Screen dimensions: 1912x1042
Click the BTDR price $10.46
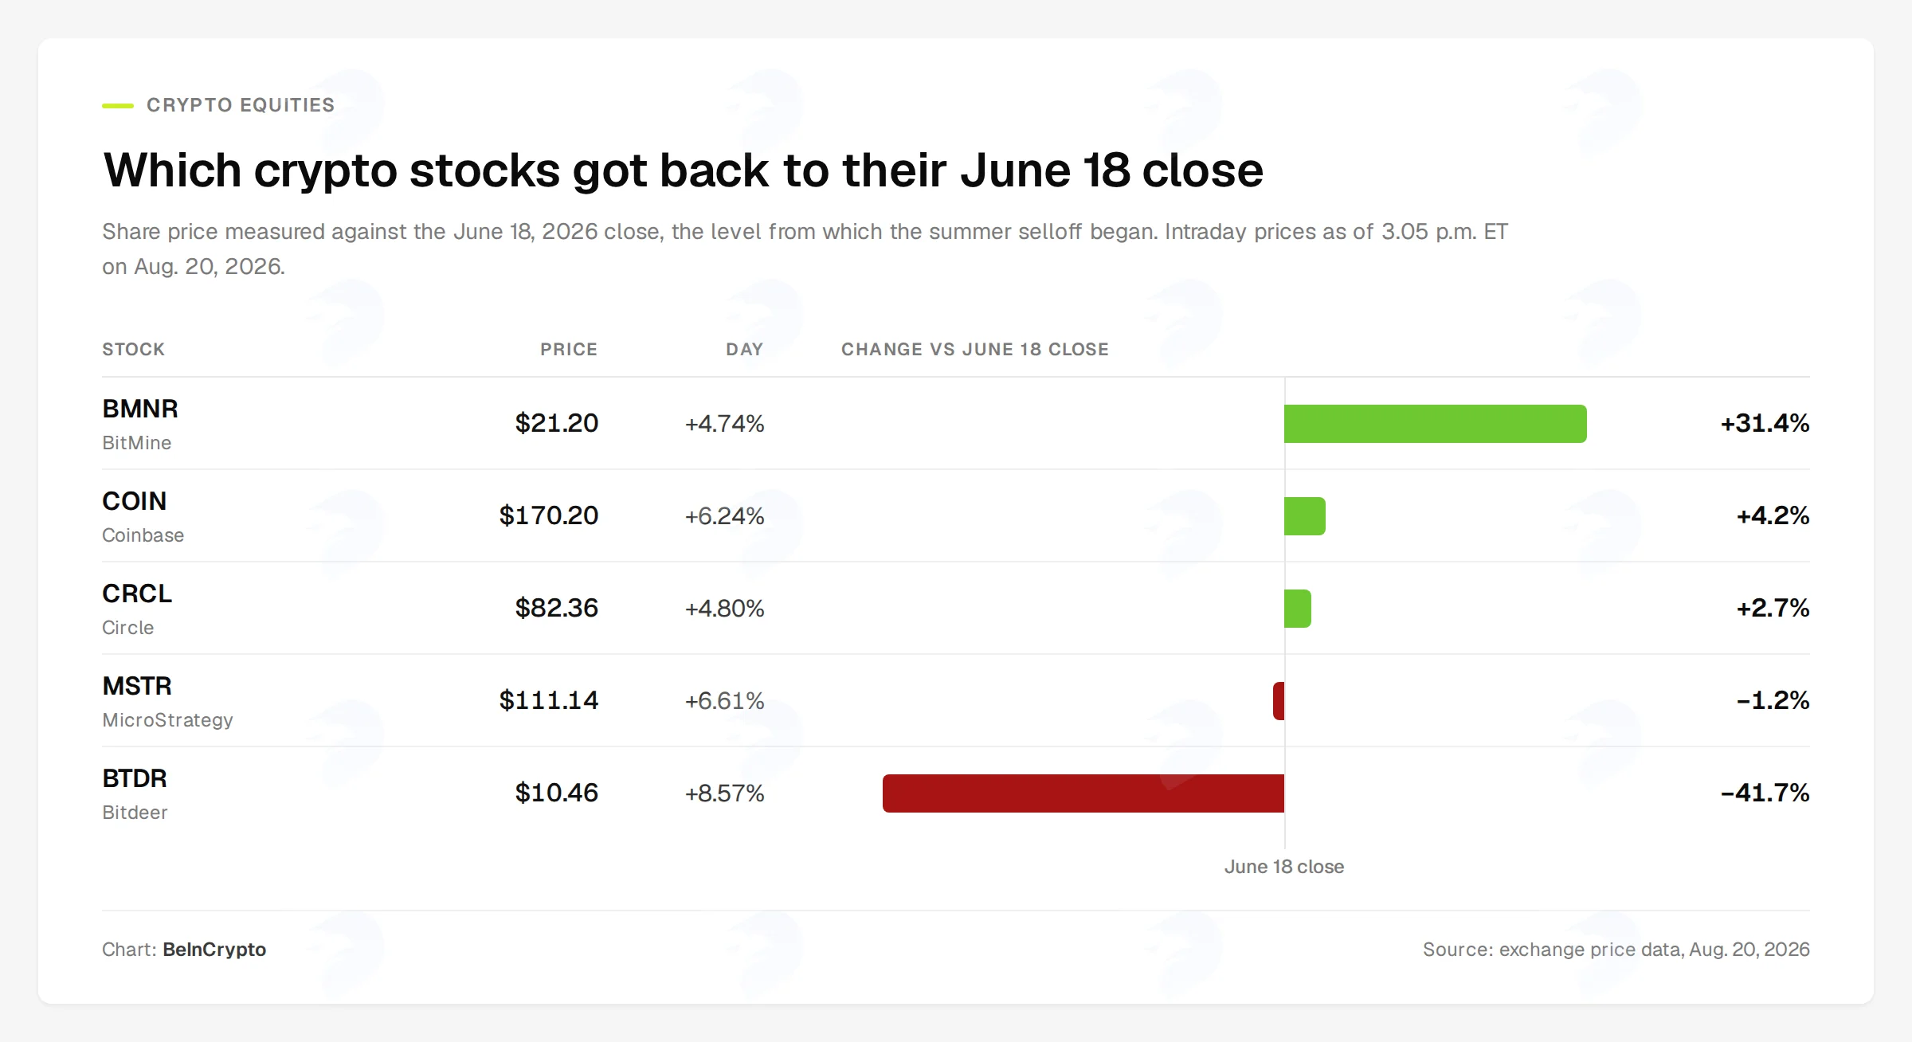556,793
